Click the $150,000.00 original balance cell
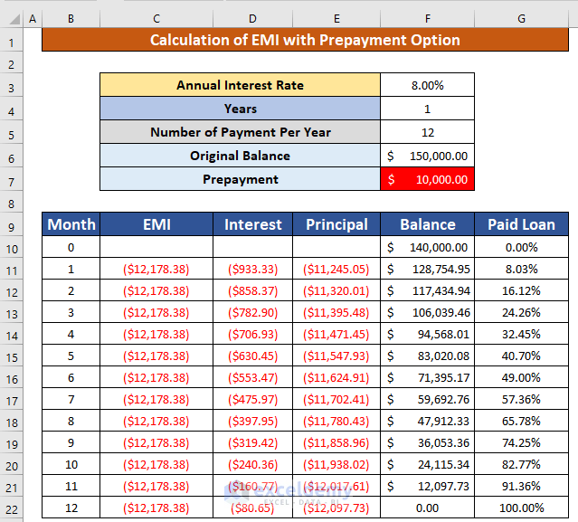 click(427, 156)
